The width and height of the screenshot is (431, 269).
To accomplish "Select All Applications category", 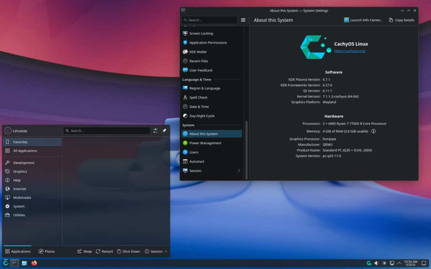I will coord(32,151).
